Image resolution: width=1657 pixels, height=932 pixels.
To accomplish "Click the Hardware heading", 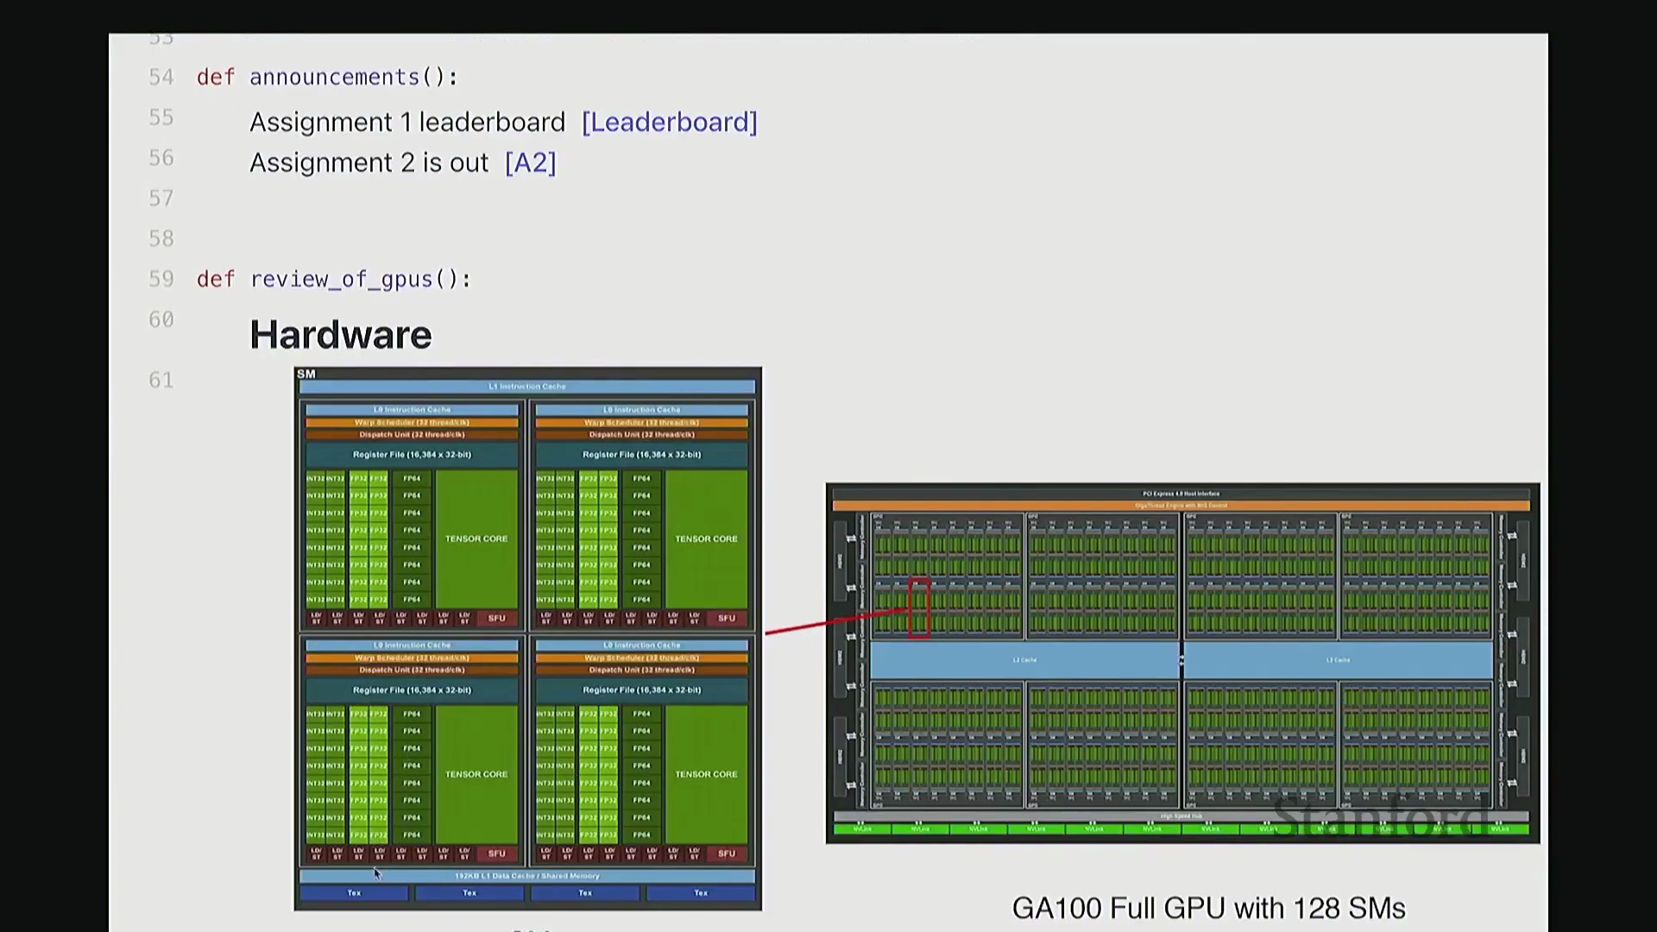I will (340, 335).
